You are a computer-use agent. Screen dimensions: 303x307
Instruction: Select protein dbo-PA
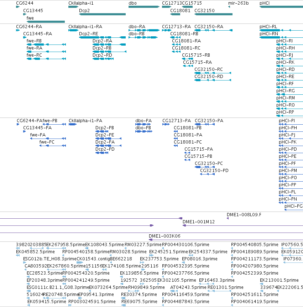[143, 121]
